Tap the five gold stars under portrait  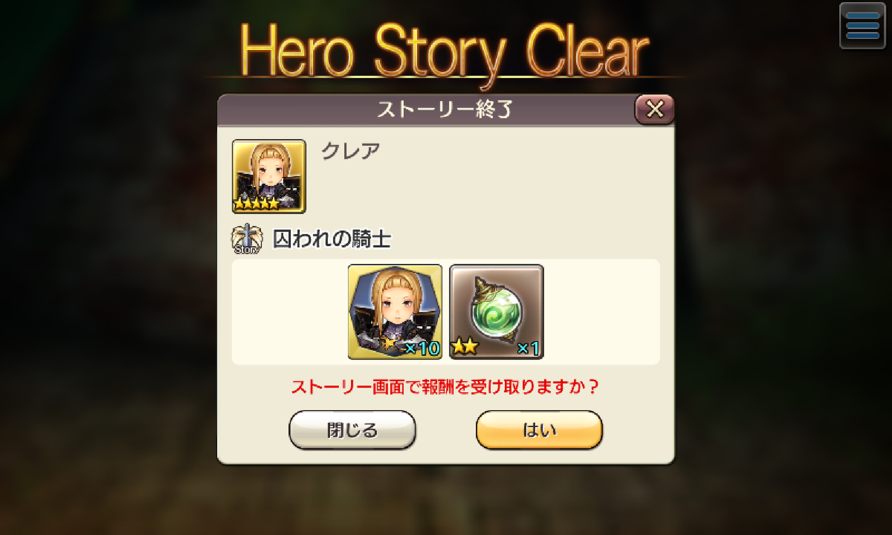[257, 204]
